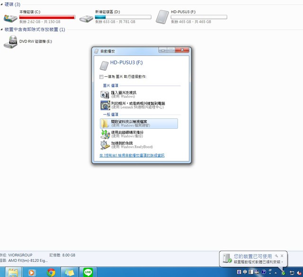
Task: Choose Lexmark print photos option icon
Action: 105,105
